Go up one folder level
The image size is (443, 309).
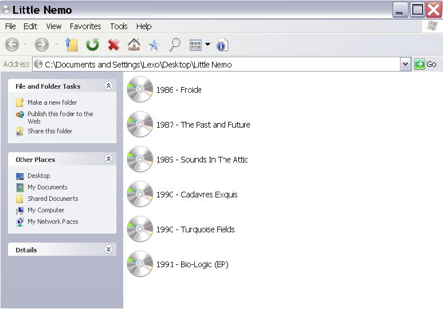[x=72, y=45]
